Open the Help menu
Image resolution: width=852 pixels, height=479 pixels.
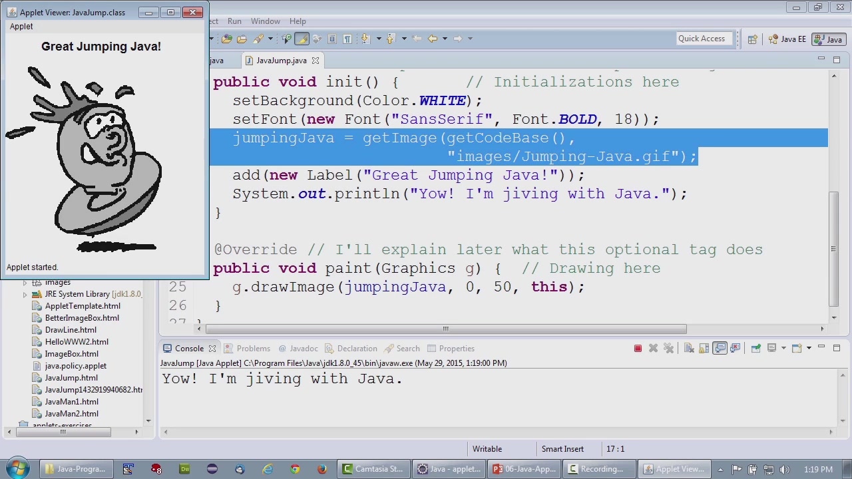298,21
